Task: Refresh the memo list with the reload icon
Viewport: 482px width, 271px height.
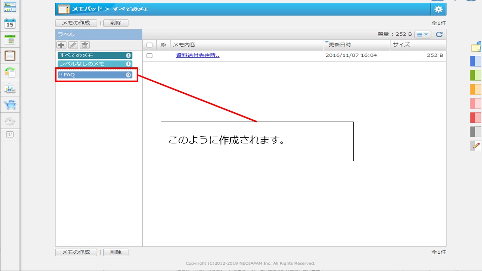Action: [439, 35]
